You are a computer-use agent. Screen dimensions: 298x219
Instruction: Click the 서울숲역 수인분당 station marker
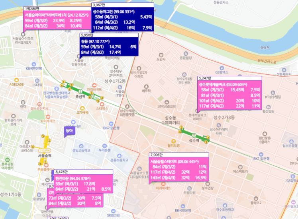(45, 151)
